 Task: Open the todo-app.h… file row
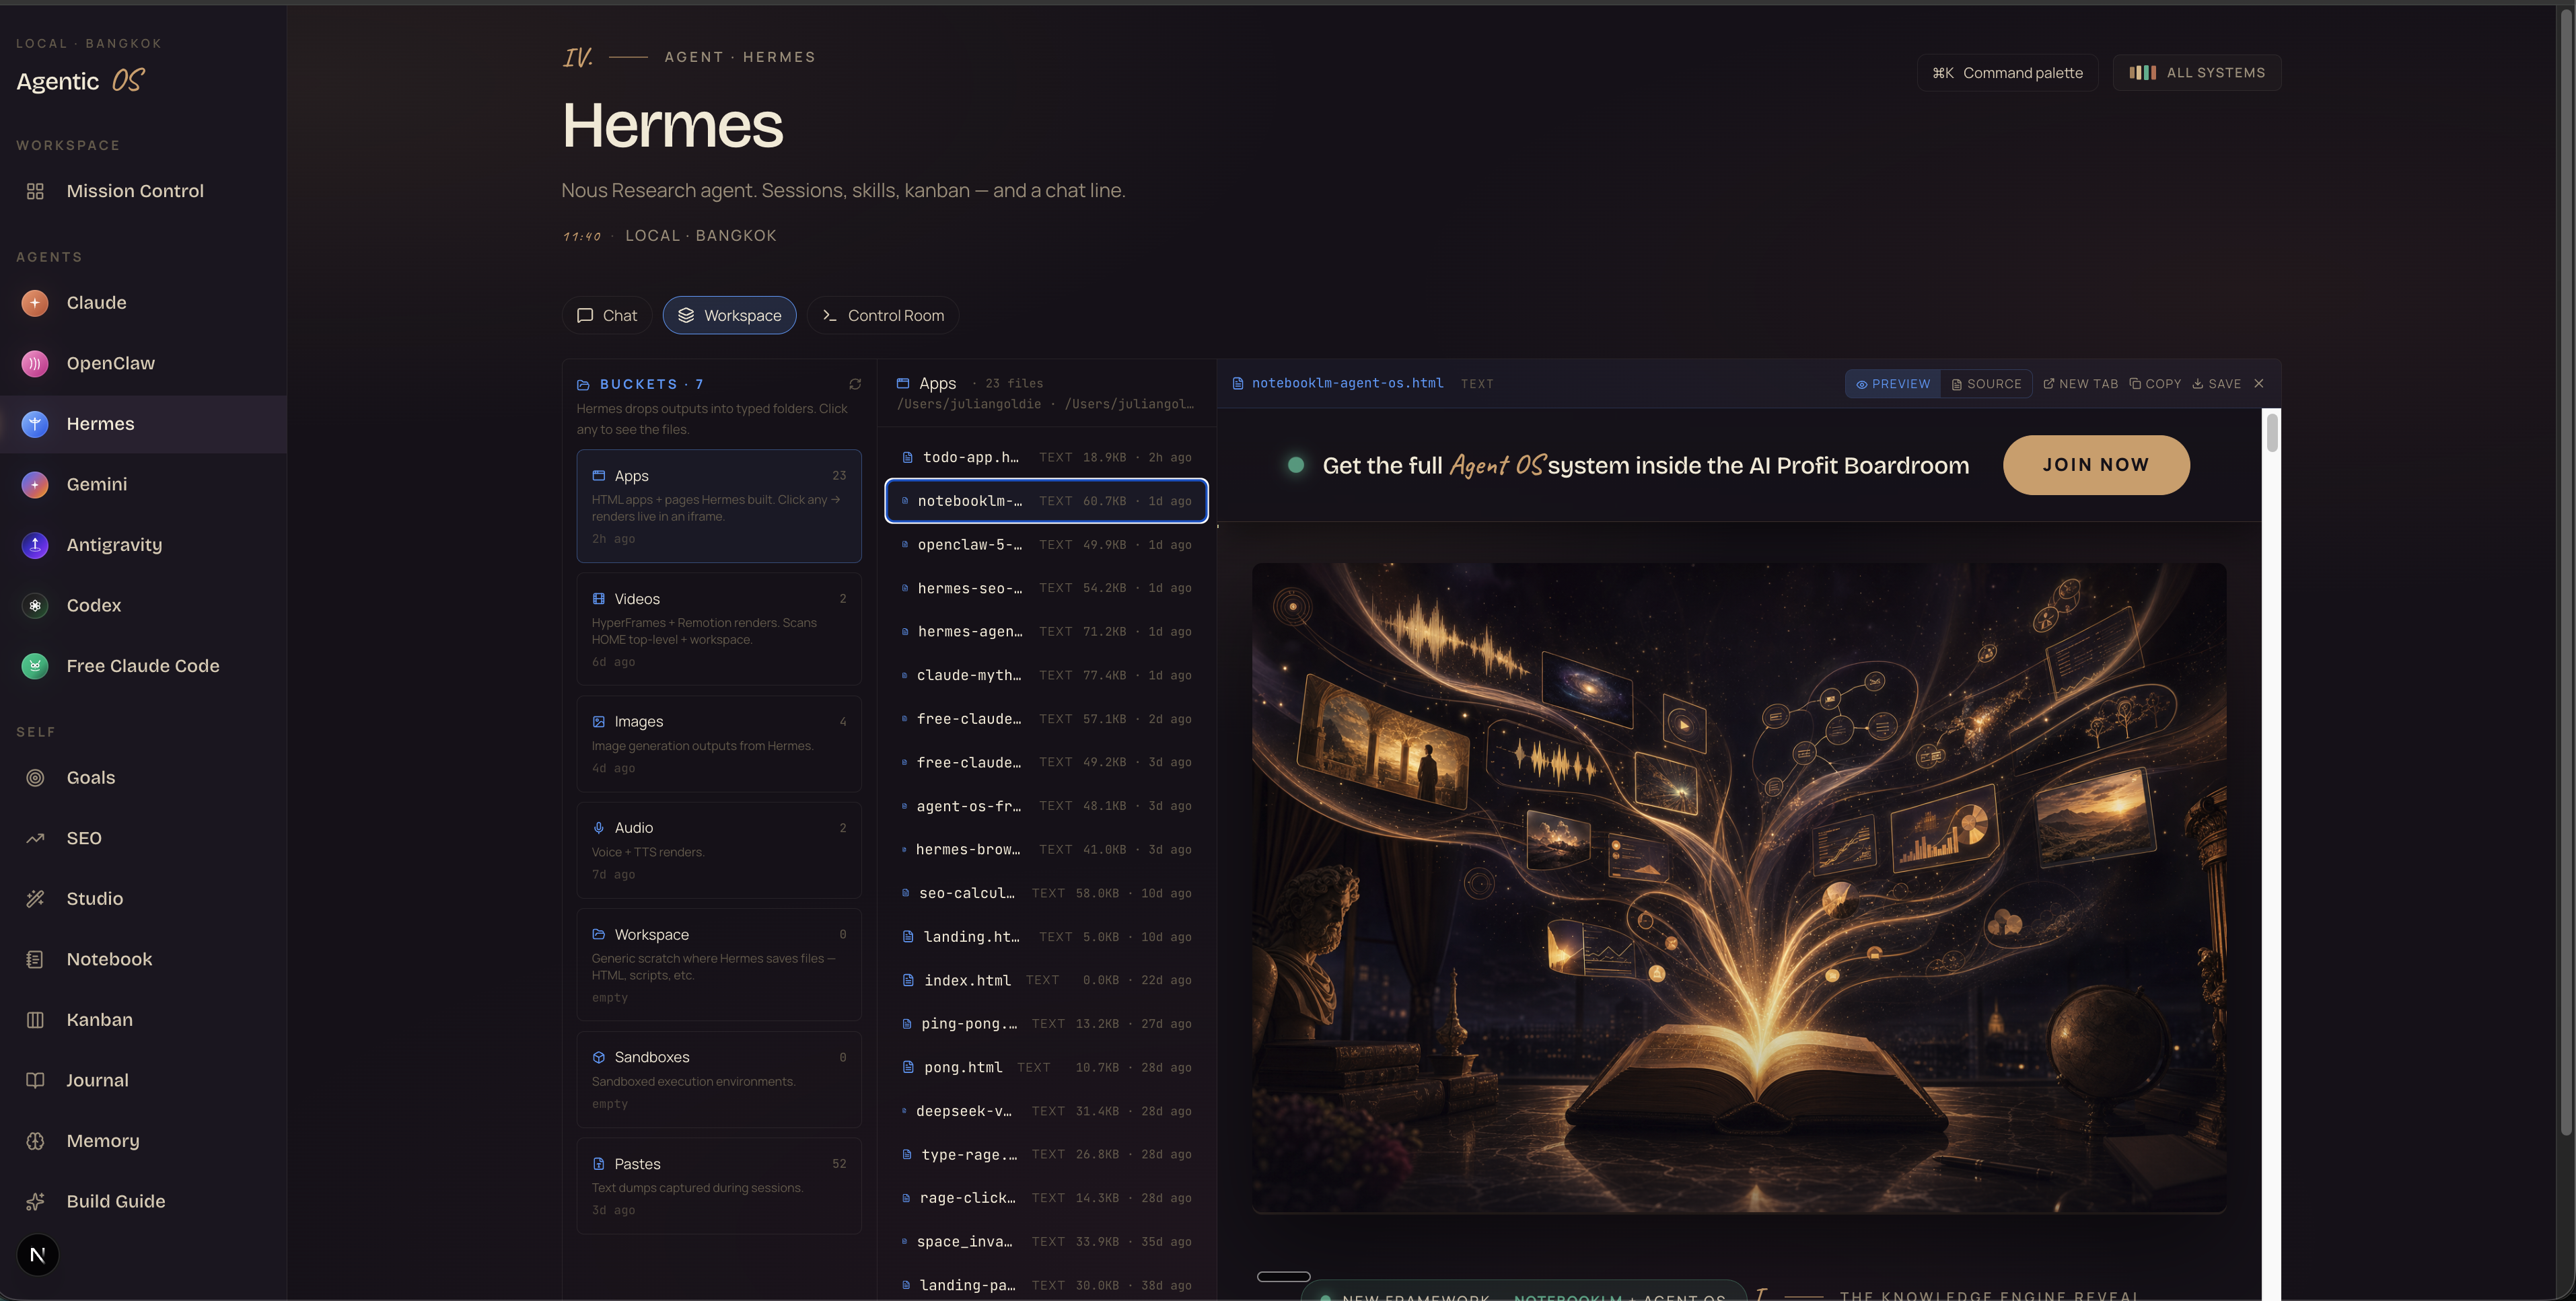coord(1047,457)
